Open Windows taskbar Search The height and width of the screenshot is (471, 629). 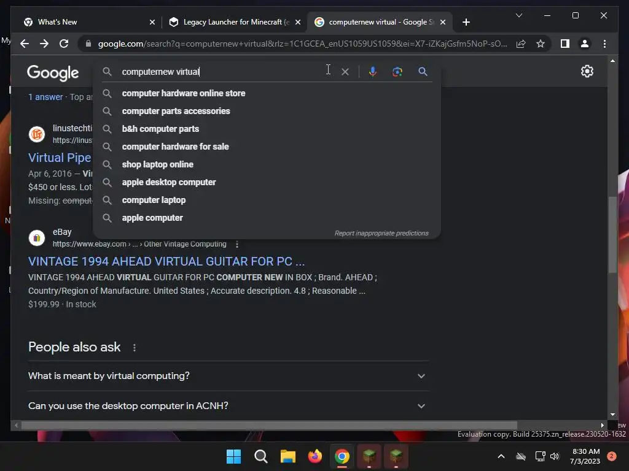[260, 456]
